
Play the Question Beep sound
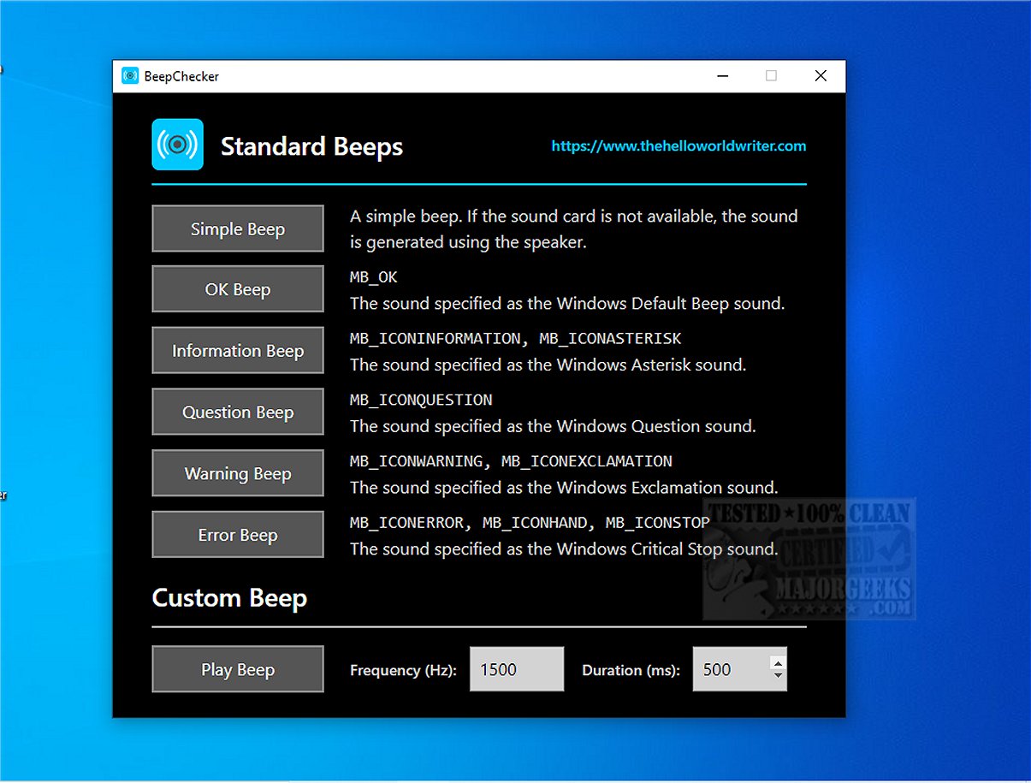pos(237,412)
